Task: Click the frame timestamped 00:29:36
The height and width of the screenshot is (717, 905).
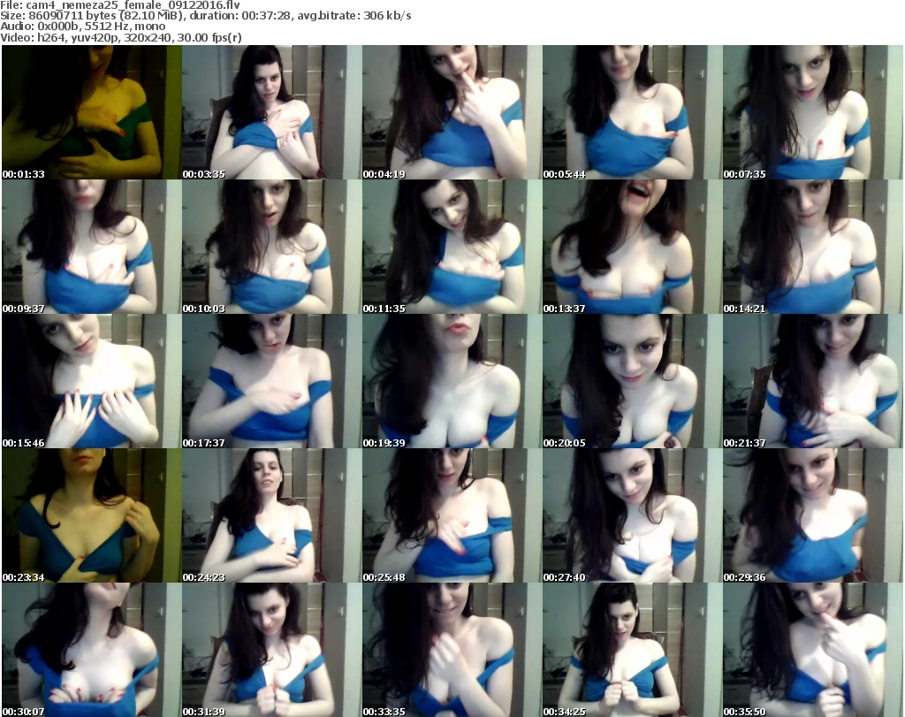Action: [x=812, y=515]
